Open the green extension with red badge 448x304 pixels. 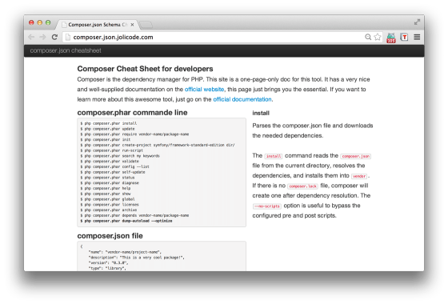point(391,38)
